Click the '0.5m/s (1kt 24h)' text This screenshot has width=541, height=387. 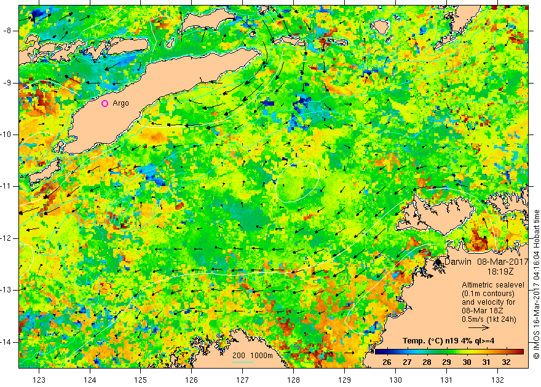pyautogui.click(x=489, y=319)
